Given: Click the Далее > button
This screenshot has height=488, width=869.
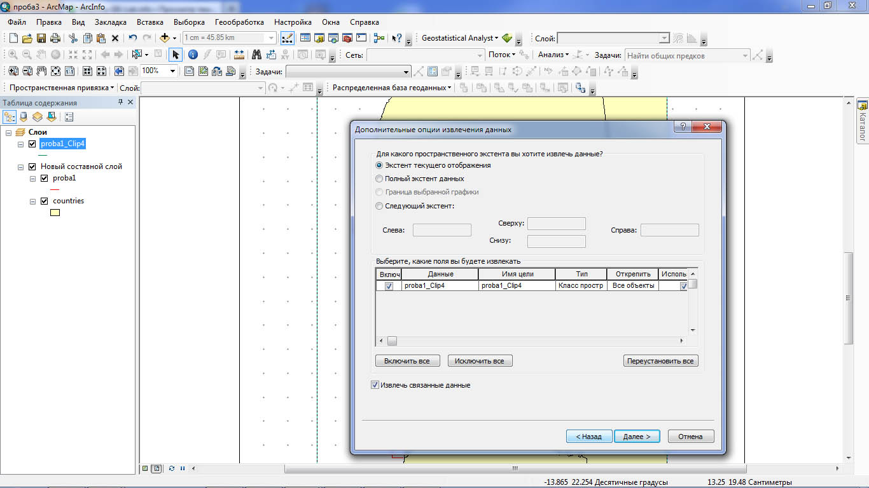Looking at the screenshot, I should tap(637, 437).
